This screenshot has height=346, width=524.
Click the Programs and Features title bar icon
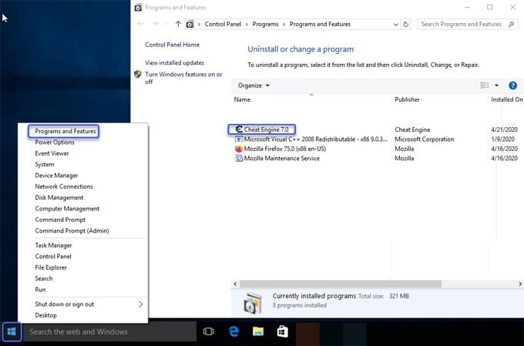click(x=138, y=8)
